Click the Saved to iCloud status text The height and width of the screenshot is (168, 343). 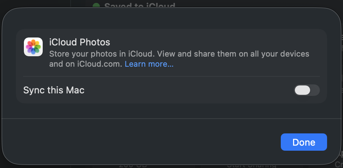coord(139,5)
